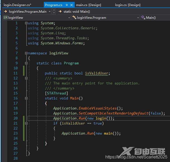Image resolution: width=170 pixels, height=162 pixels.
Task: Click the arrow icon before loginView.Program.Main
Action: [5, 11]
